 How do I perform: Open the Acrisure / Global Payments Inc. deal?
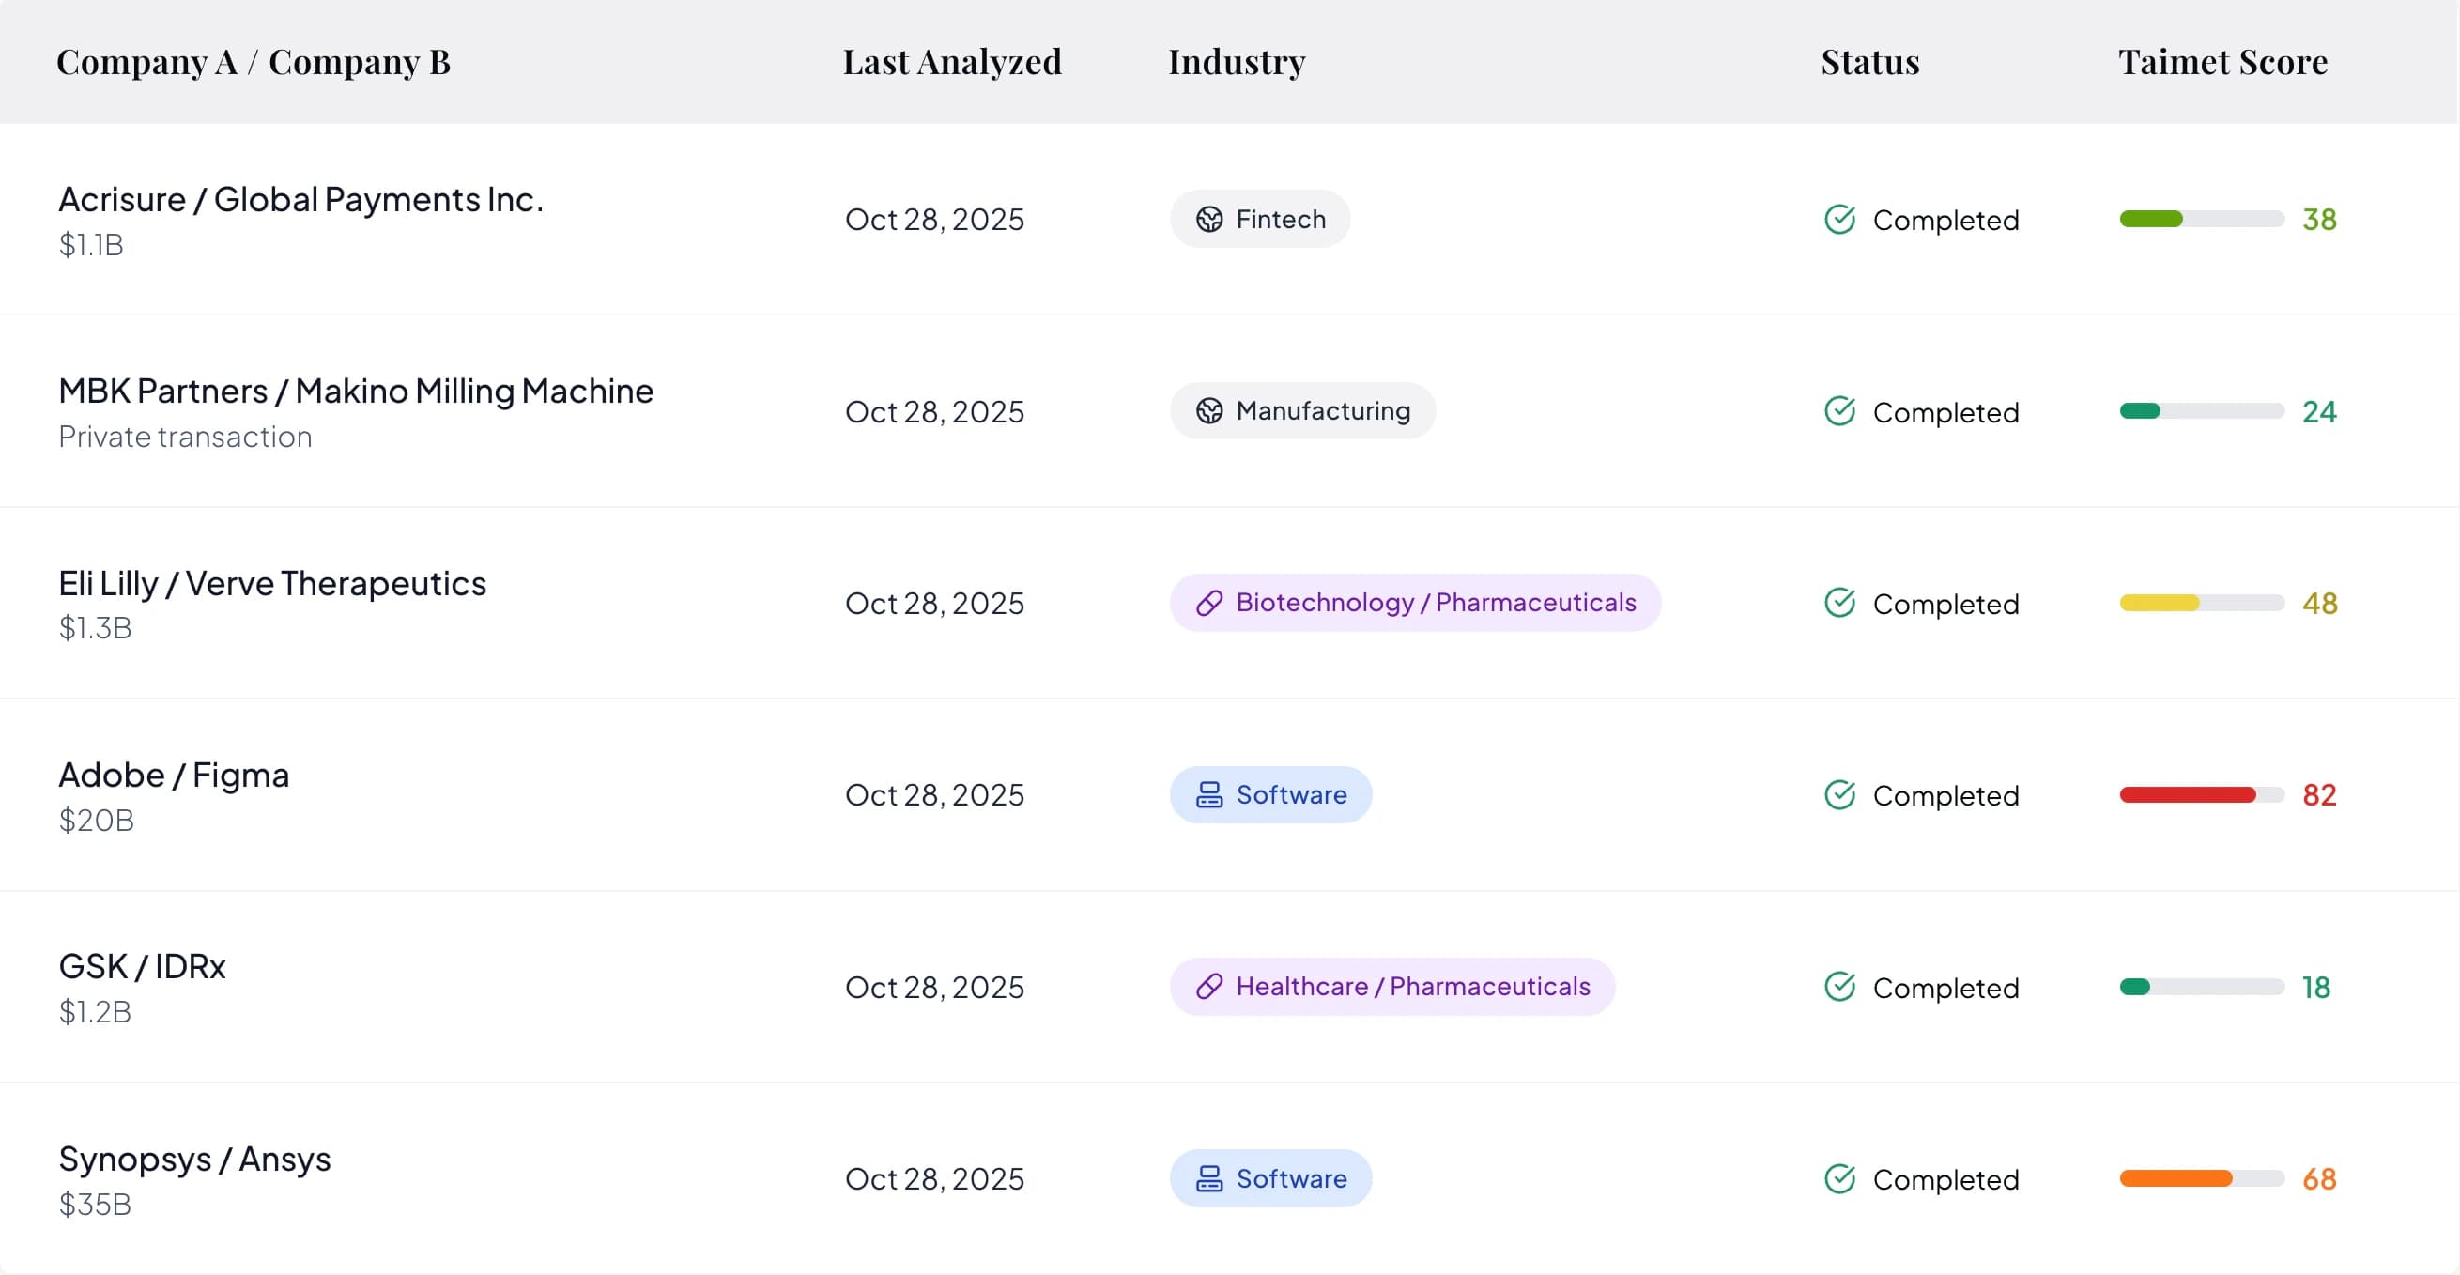click(300, 200)
